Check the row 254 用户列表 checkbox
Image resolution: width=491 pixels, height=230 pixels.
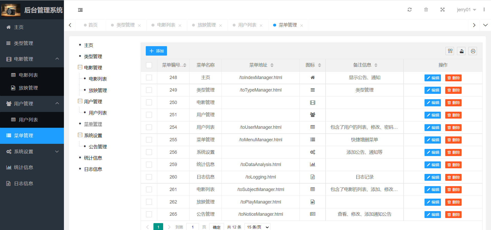coord(149,127)
